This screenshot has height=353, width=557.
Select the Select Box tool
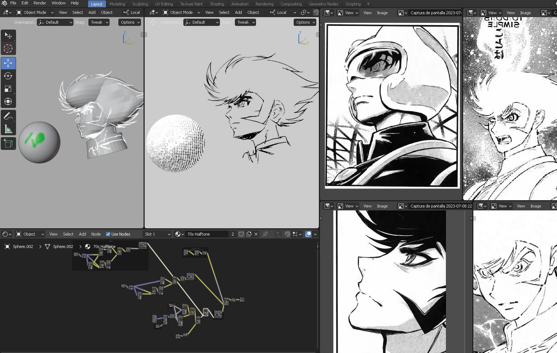point(8,36)
